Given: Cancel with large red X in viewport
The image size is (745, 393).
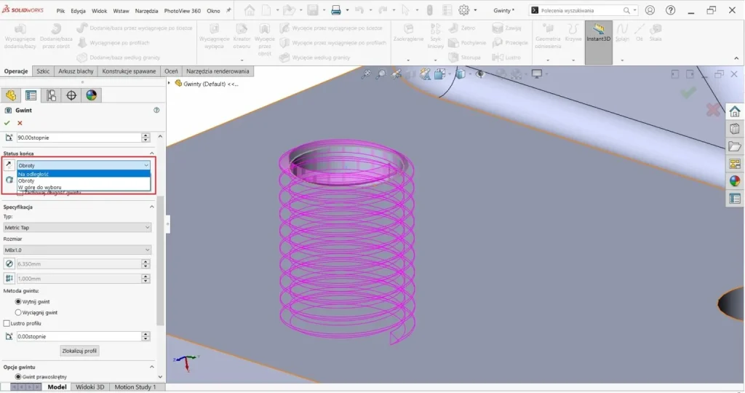Looking at the screenshot, I should [713, 110].
